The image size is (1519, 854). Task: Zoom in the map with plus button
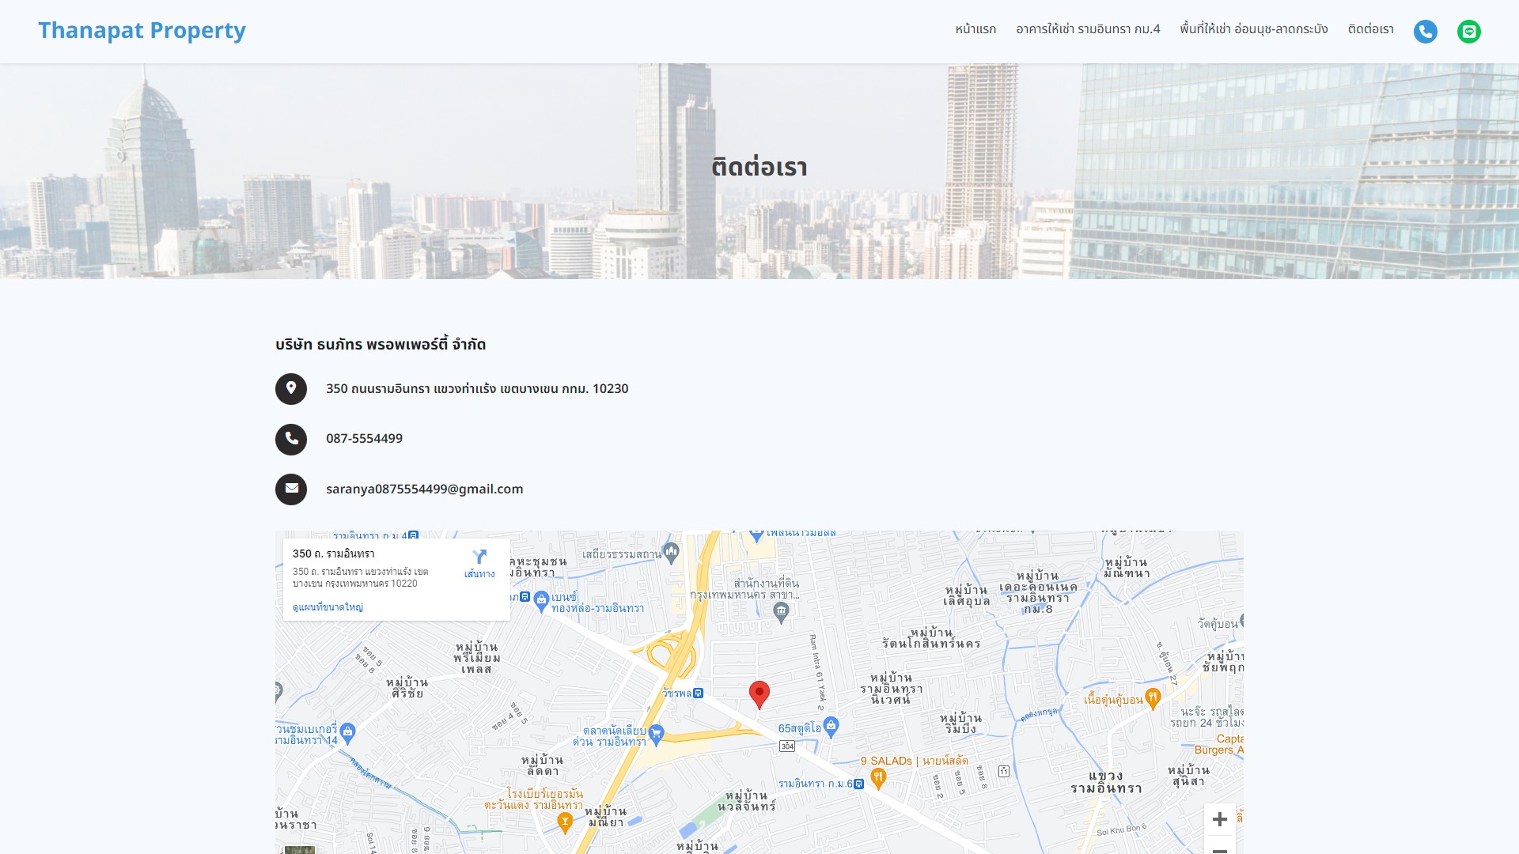point(1219,819)
